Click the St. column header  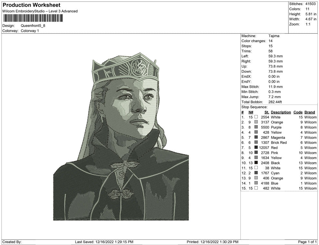click(267, 112)
